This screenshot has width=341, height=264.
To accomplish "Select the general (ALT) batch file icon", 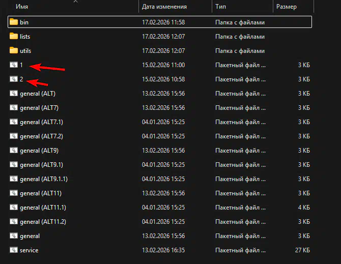I will [x=14, y=94].
